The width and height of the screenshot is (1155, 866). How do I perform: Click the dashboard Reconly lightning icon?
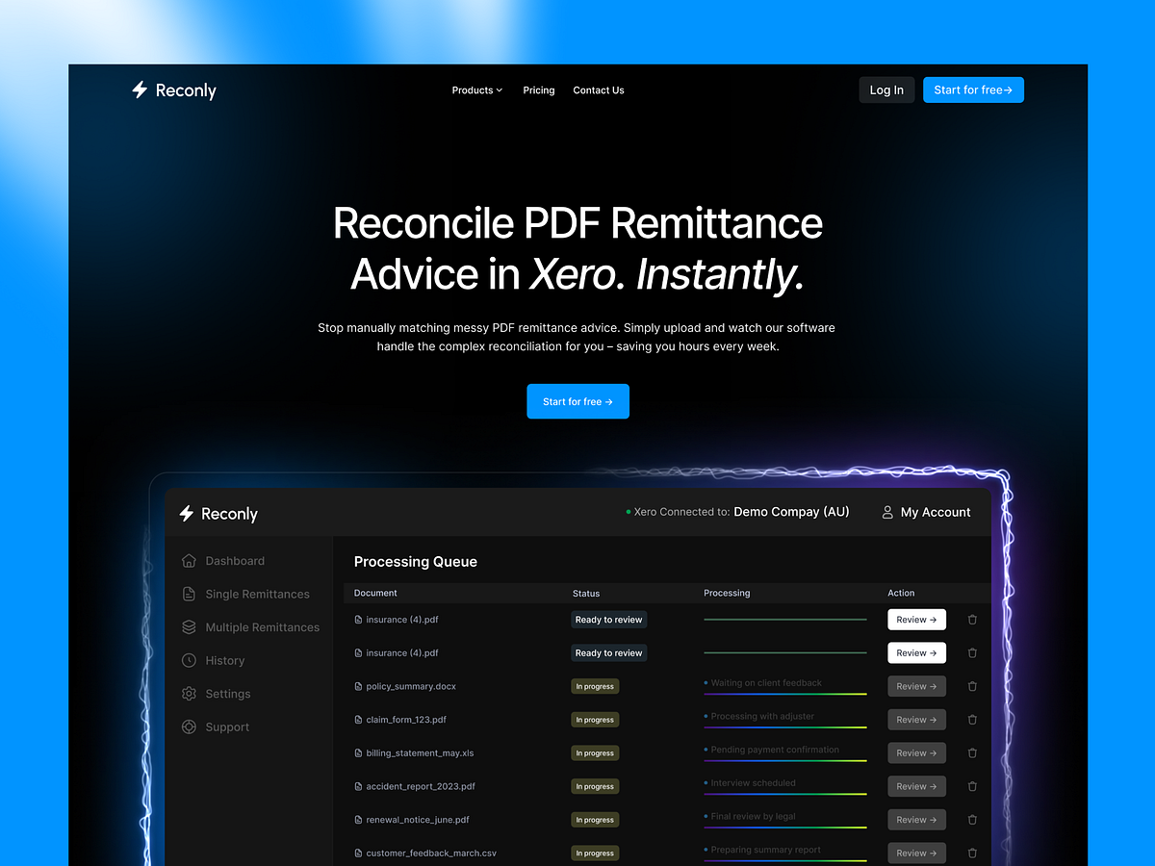[x=187, y=514]
